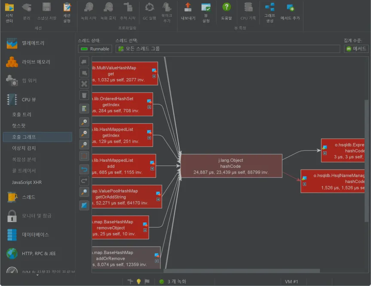Open the thread status Runnable dropdown

click(95, 49)
